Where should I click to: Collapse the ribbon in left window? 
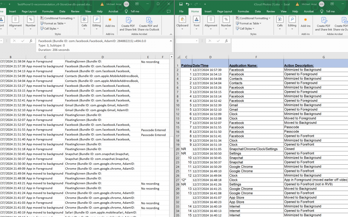(171, 34)
